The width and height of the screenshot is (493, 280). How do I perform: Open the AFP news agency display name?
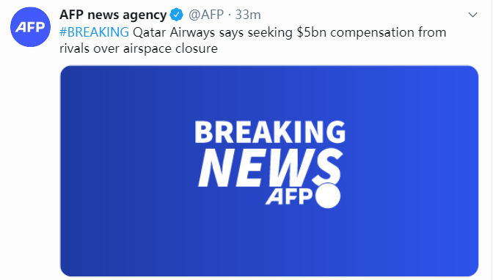113,15
